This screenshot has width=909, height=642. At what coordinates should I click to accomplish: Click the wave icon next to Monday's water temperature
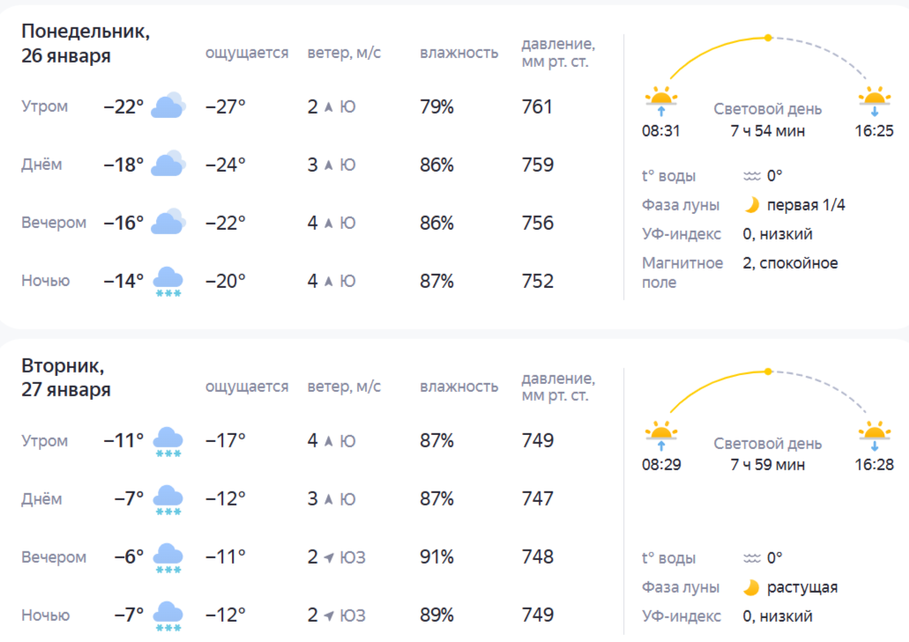pyautogui.click(x=752, y=176)
